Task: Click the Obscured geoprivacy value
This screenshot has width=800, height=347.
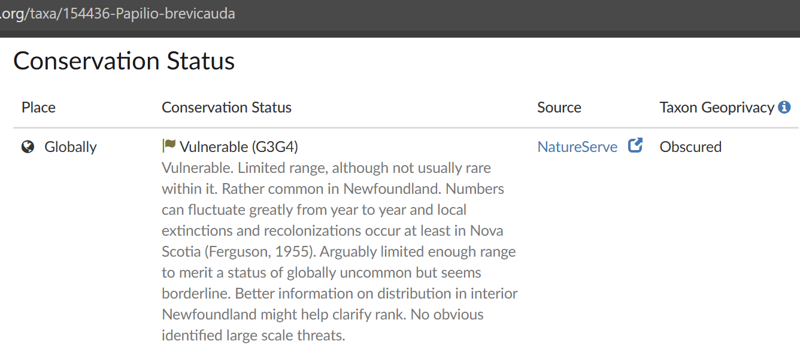Action: 690,147
